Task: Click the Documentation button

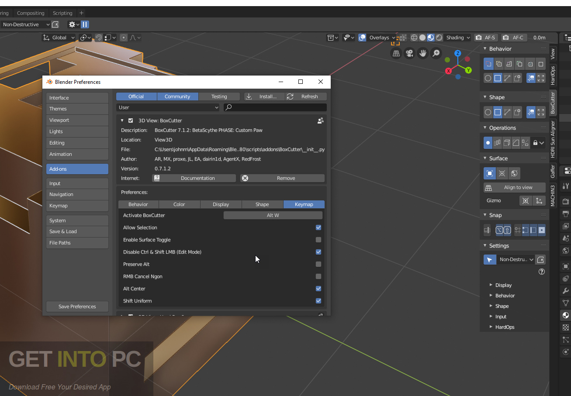Action: tap(194, 178)
